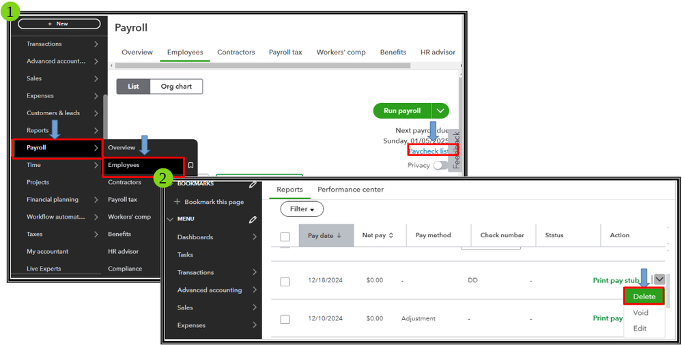Screen dimensions: 682x345
Task: Select Benefits in flyout submenu
Action: (x=119, y=234)
